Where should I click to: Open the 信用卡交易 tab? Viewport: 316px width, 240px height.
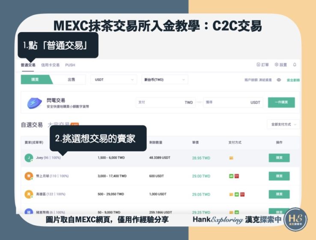pyautogui.click(x=50, y=65)
